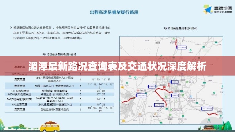Click the G75兰海高速 row name
The height and width of the screenshot is (132, 235).
pos(20,105)
